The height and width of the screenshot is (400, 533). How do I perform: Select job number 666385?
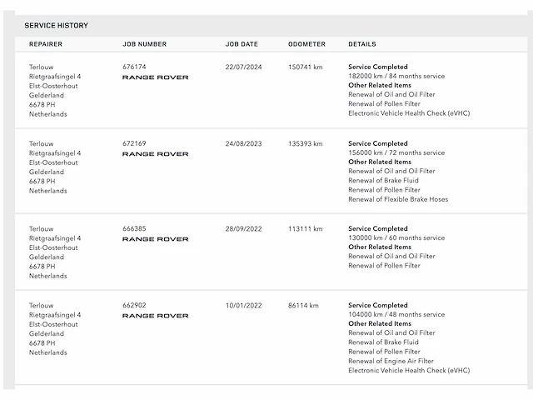point(134,228)
